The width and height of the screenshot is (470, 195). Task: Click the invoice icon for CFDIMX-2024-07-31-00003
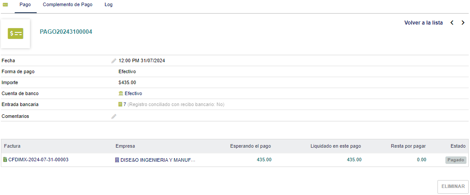5,160
